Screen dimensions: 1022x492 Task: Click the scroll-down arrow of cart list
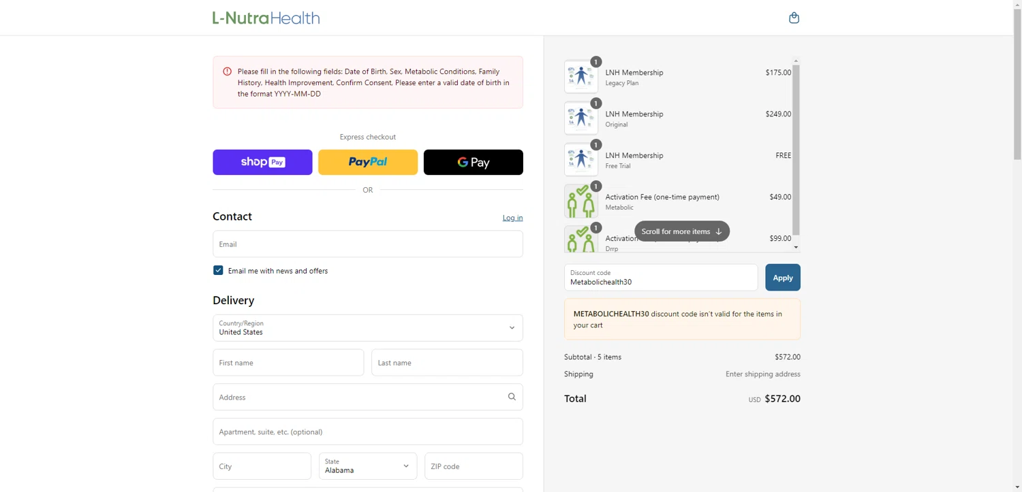(x=796, y=248)
